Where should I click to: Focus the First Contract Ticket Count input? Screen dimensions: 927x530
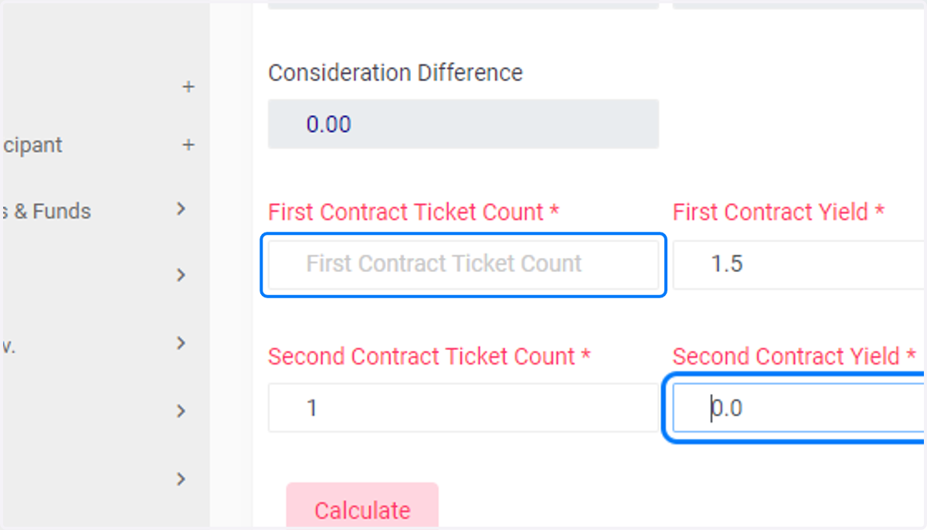[463, 264]
